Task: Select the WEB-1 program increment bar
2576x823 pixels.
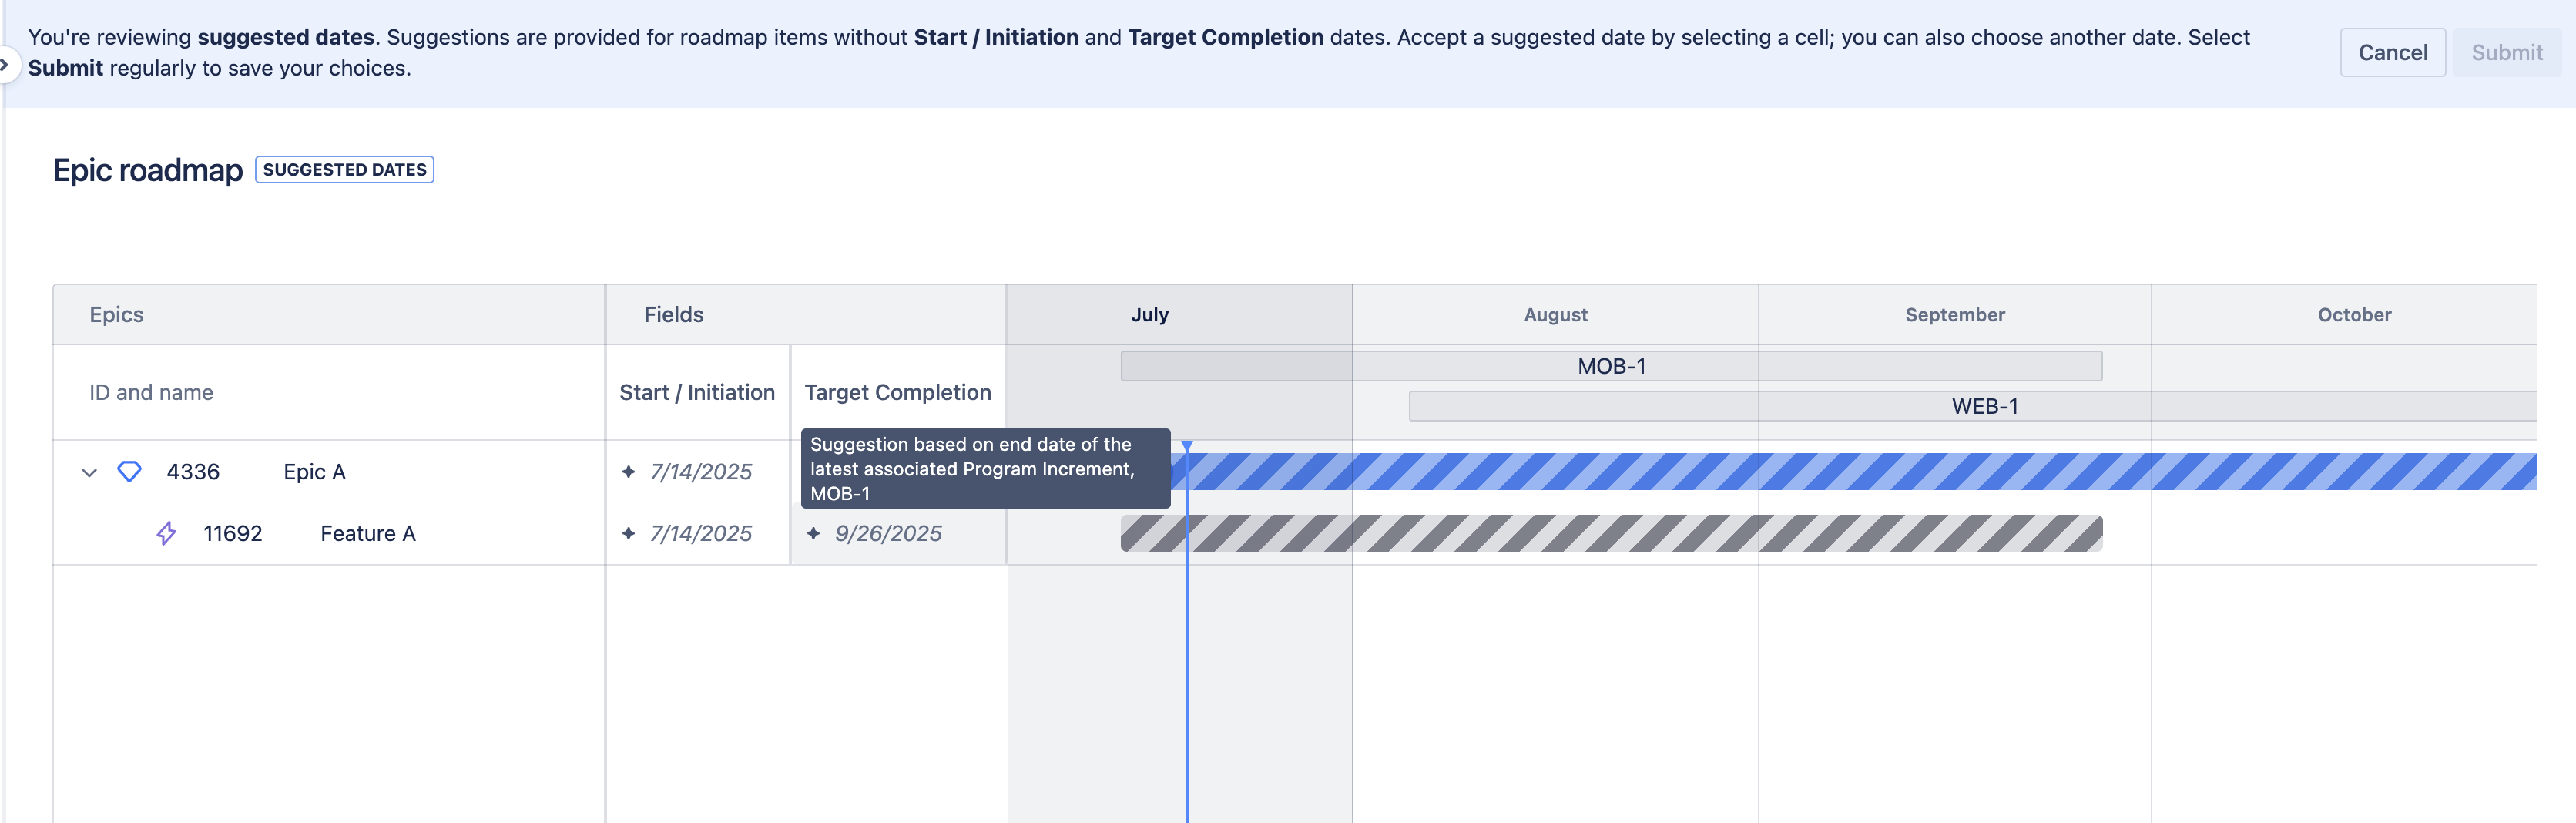Action: point(1973,406)
